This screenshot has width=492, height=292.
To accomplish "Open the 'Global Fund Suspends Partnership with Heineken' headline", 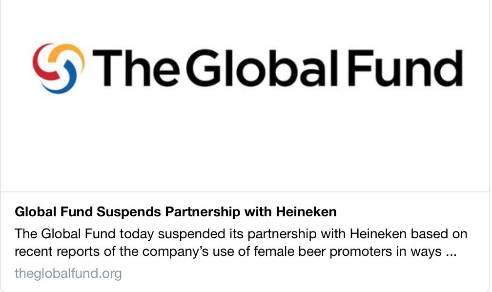I will point(175,211).
